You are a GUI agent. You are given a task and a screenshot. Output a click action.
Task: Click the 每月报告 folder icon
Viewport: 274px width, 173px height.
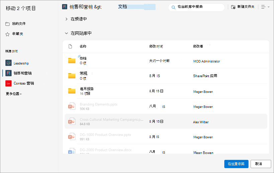(x=72, y=91)
